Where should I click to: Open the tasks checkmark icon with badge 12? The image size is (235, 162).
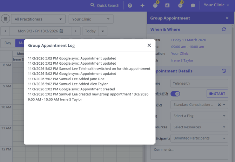tap(180, 5)
